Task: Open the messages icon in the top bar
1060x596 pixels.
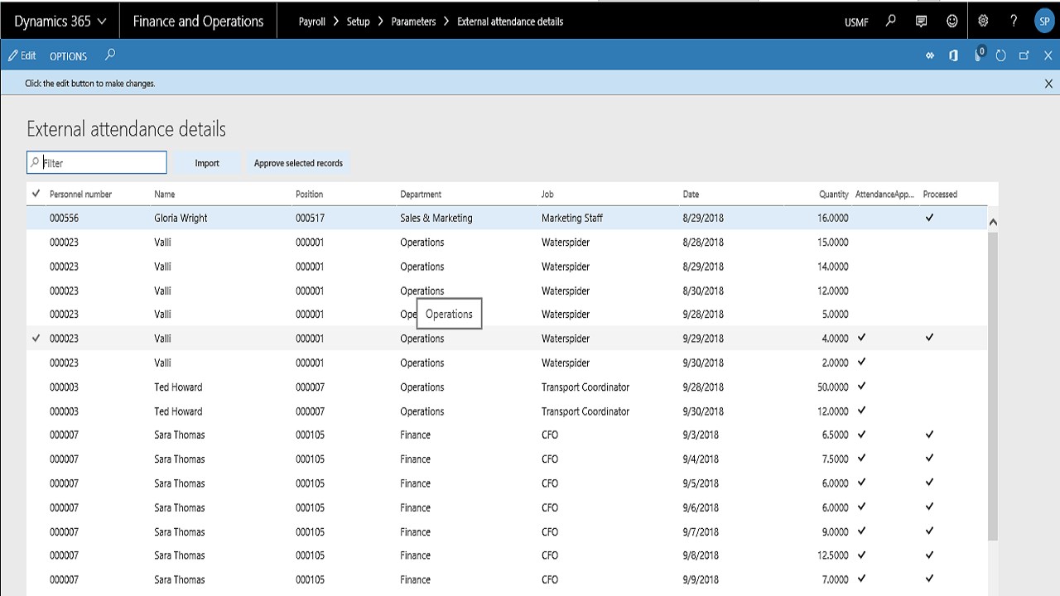Action: 922,22
